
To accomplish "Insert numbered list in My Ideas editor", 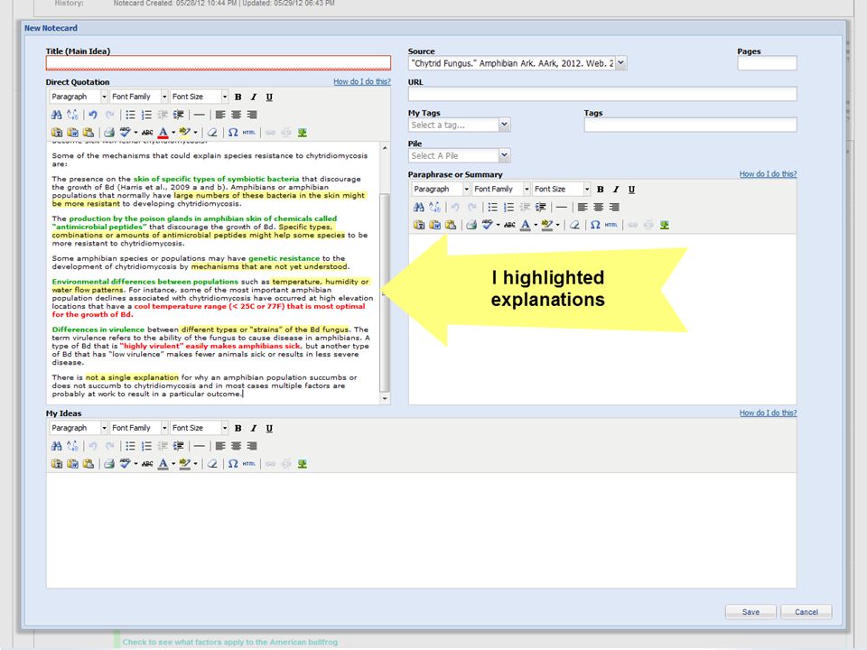I will tap(146, 445).
